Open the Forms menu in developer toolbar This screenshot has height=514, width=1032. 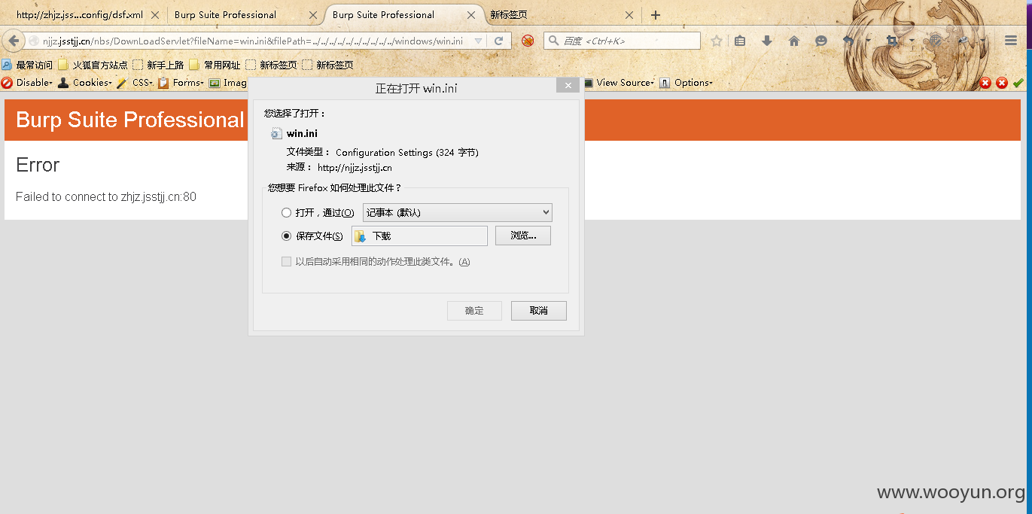pyautogui.click(x=181, y=83)
